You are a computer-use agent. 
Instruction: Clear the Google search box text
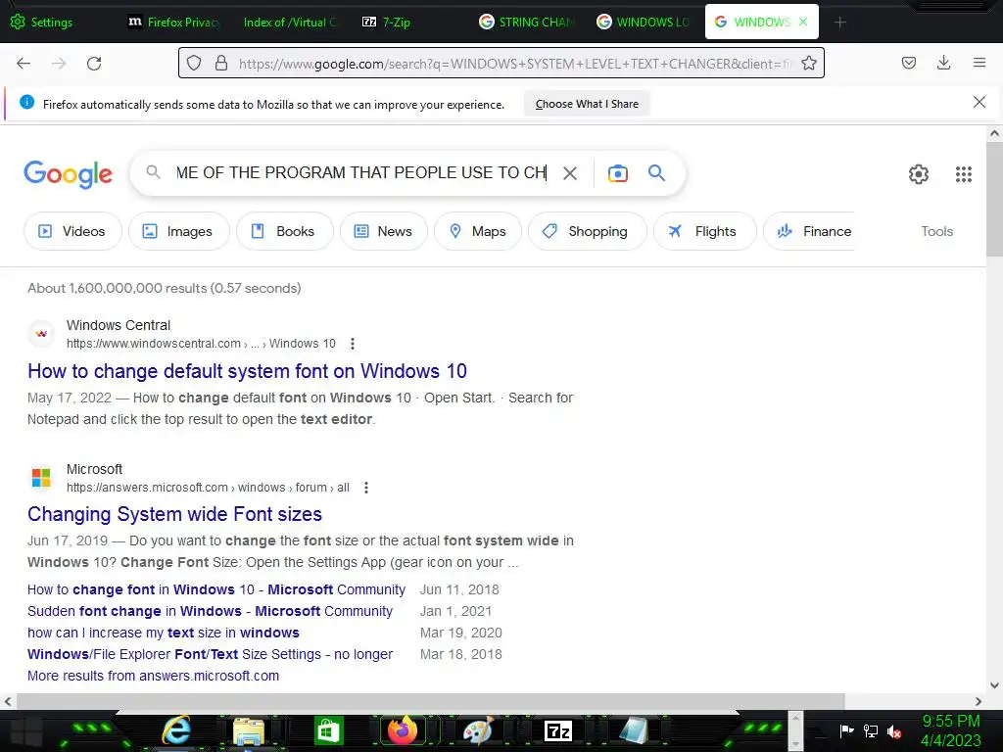click(x=570, y=173)
